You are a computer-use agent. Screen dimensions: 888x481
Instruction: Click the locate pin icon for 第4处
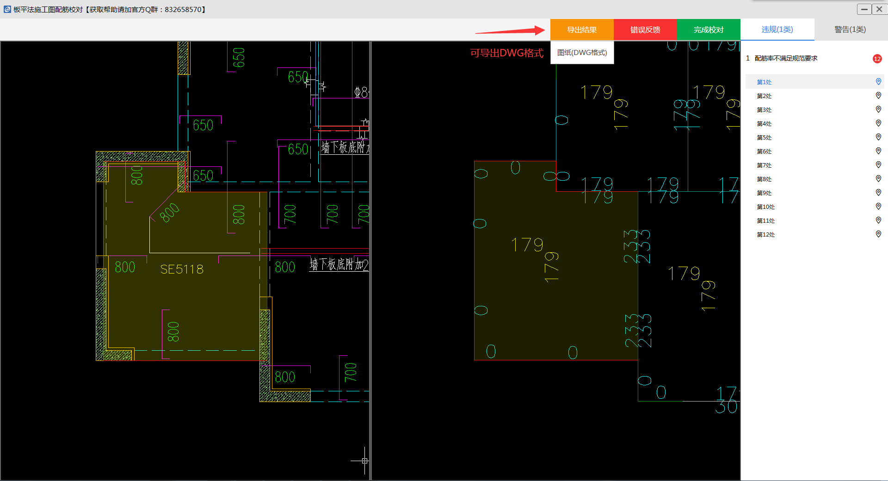(x=878, y=123)
